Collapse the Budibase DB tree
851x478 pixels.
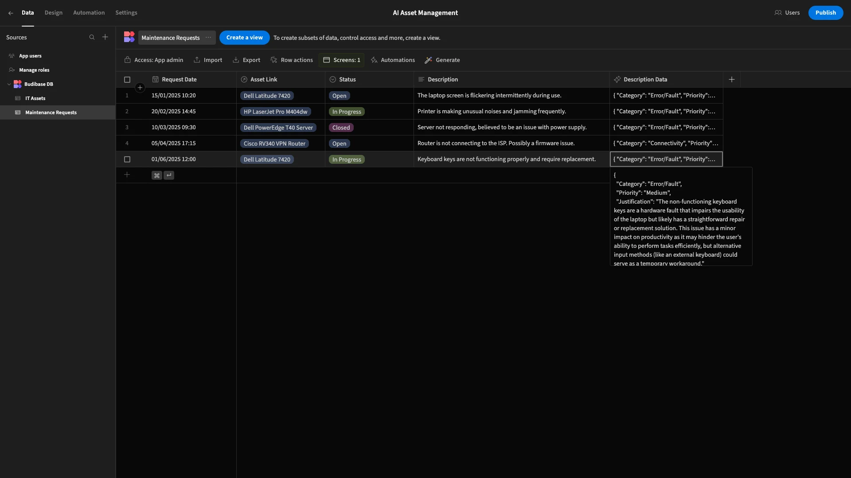pos(9,84)
